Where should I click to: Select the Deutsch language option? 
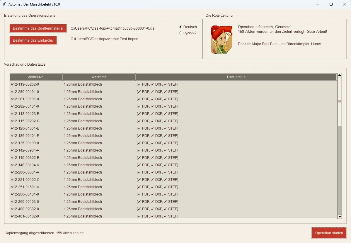181,27
